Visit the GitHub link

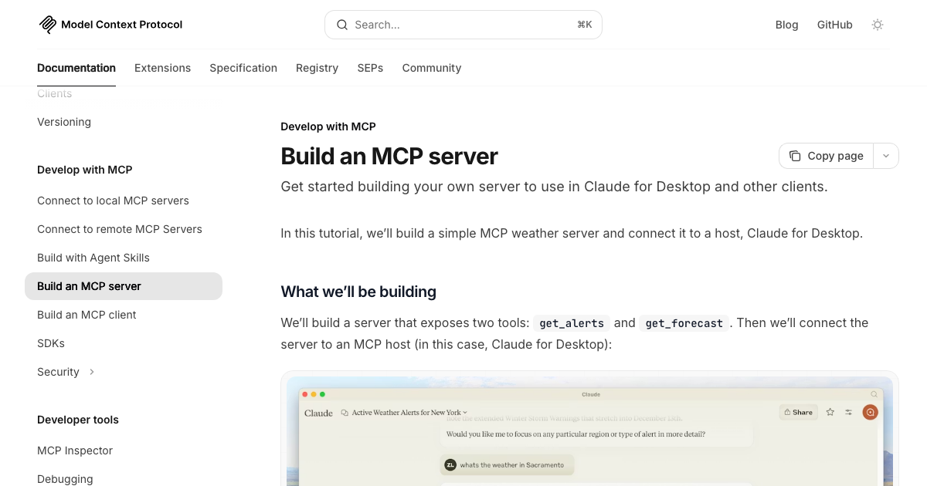[834, 25]
